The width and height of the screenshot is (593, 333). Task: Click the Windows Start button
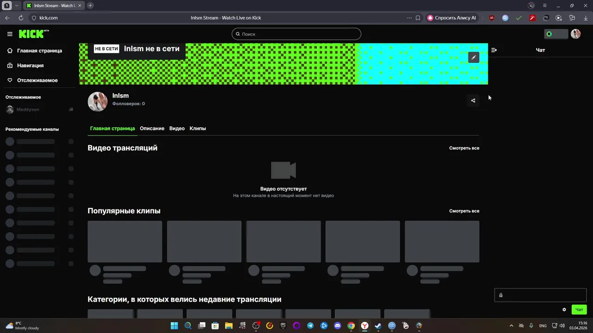174,326
